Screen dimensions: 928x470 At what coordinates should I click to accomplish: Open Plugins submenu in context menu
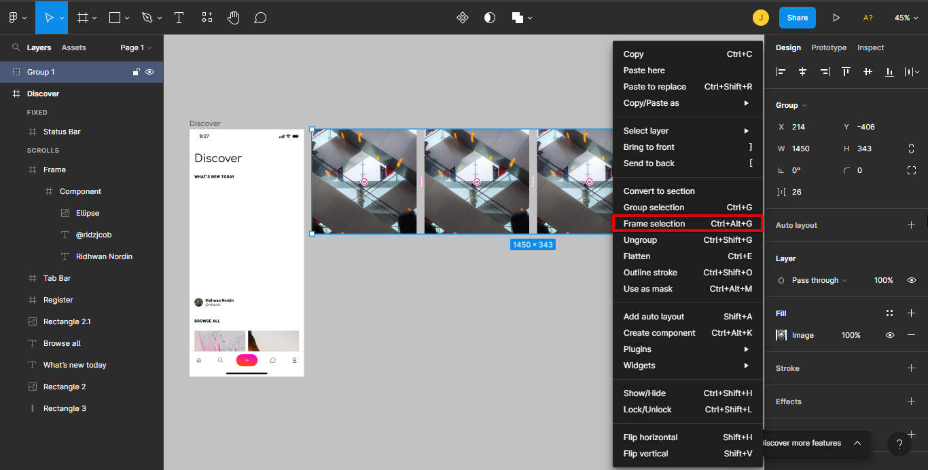click(x=688, y=349)
